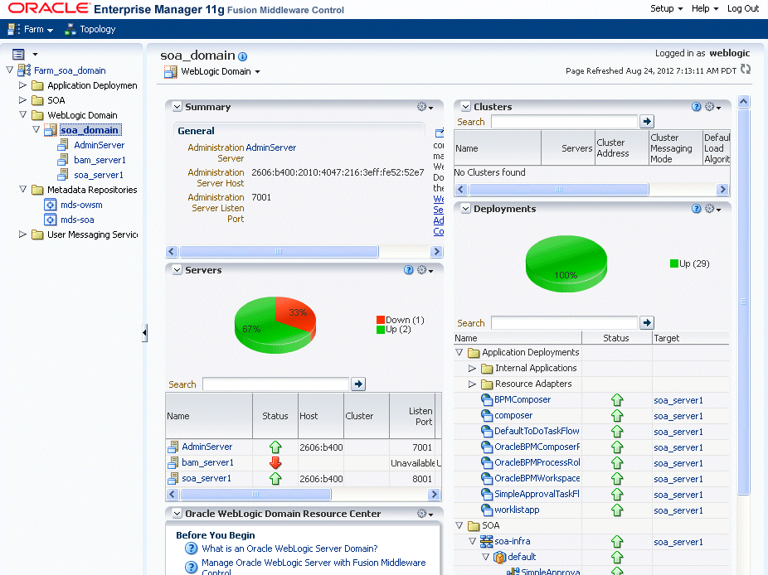The image size is (768, 575).
Task: Open the Setup menu
Action: click(666, 9)
